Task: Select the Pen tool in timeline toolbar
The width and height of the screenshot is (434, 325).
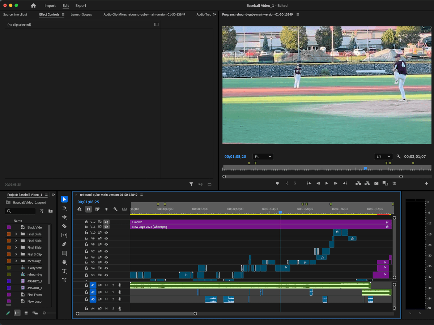Action: (x=64, y=244)
